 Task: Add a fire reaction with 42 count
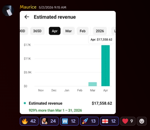coord(29,121)
